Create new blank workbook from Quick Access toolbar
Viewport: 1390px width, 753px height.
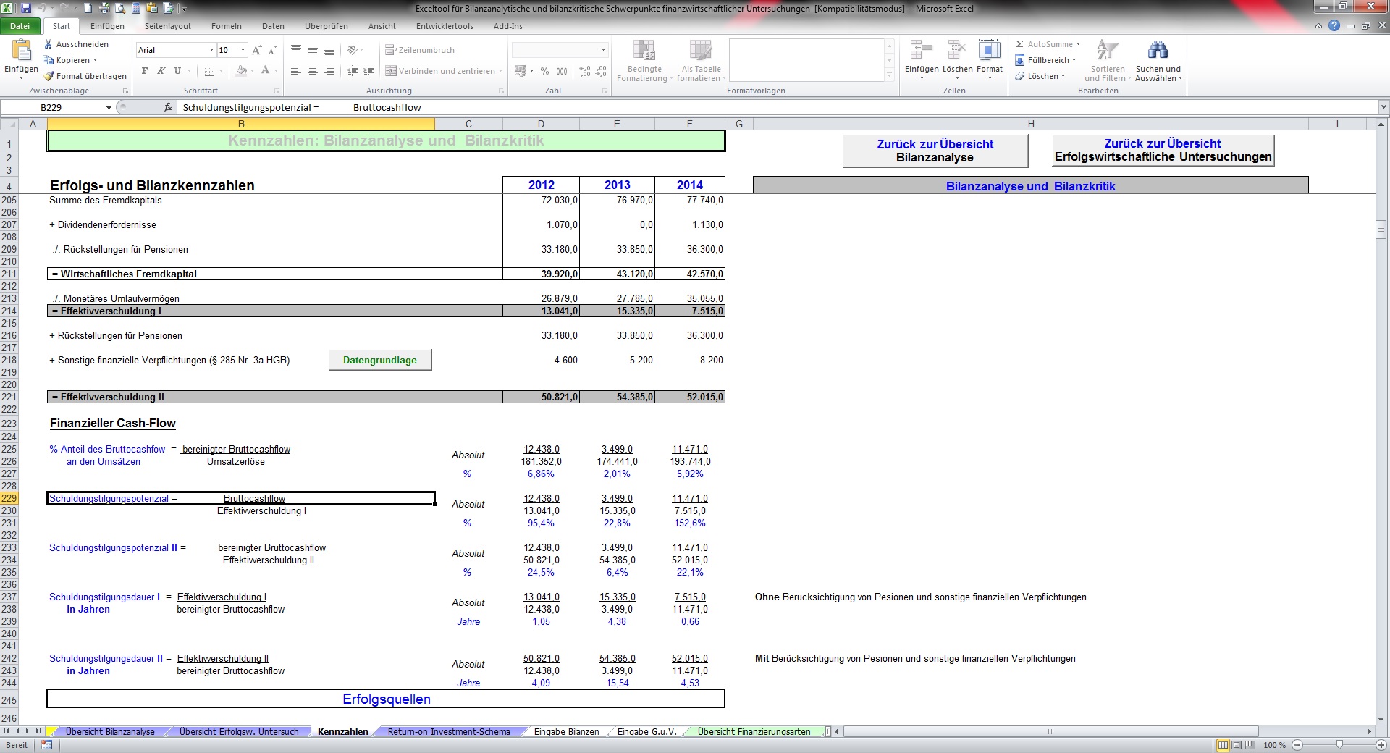[88, 8]
